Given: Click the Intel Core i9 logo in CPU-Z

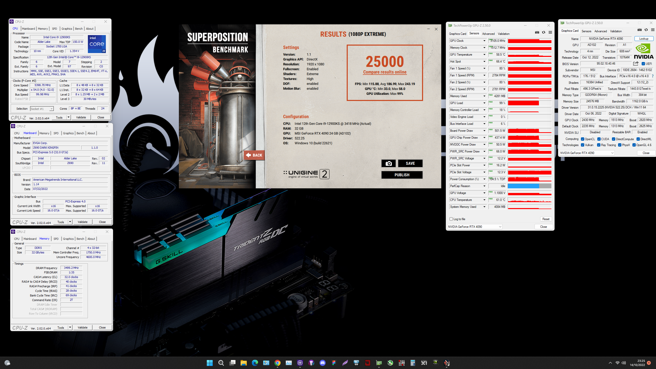Looking at the screenshot, I should (97, 44).
